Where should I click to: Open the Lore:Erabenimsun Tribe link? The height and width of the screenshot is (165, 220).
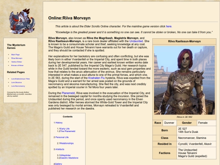point(20,79)
